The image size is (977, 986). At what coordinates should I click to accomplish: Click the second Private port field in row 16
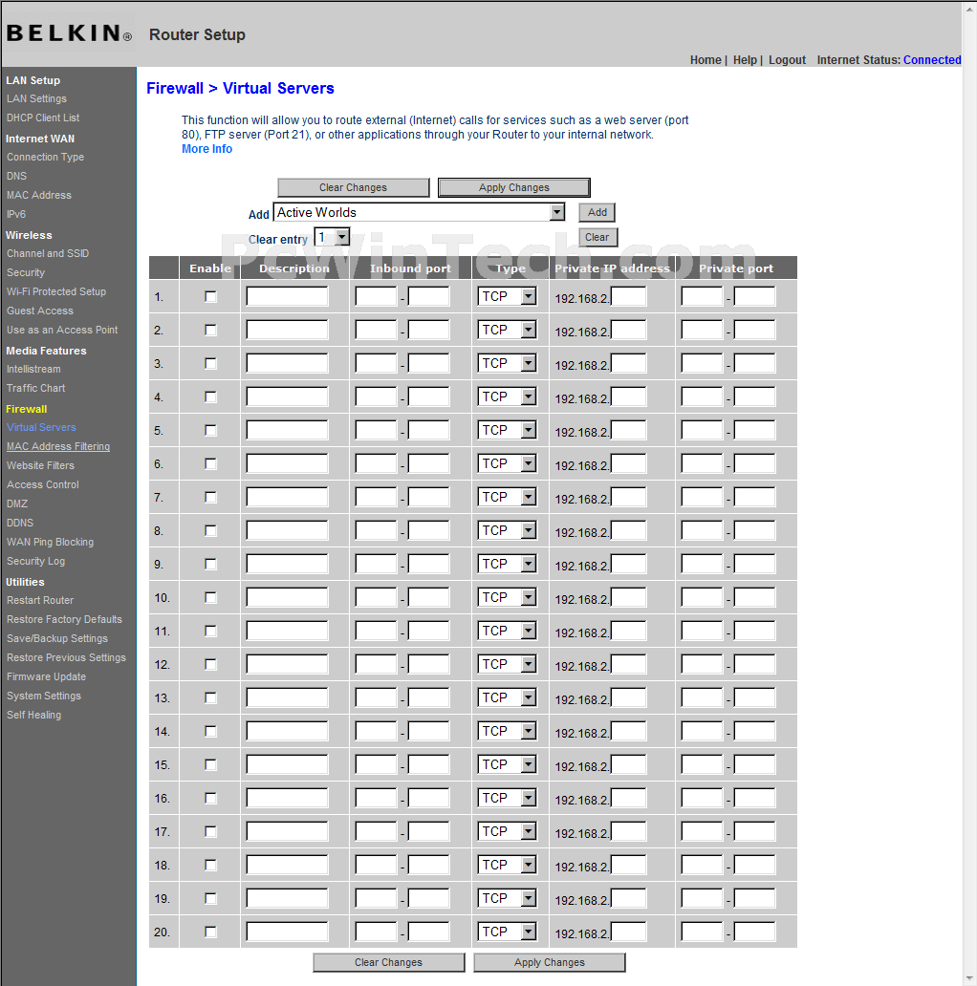(755, 798)
